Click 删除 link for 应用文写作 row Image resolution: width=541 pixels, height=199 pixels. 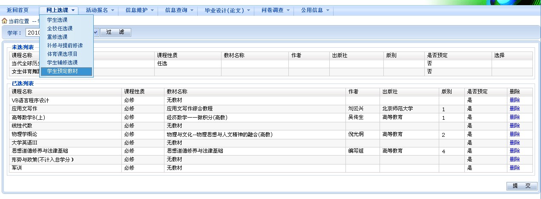[515, 109]
